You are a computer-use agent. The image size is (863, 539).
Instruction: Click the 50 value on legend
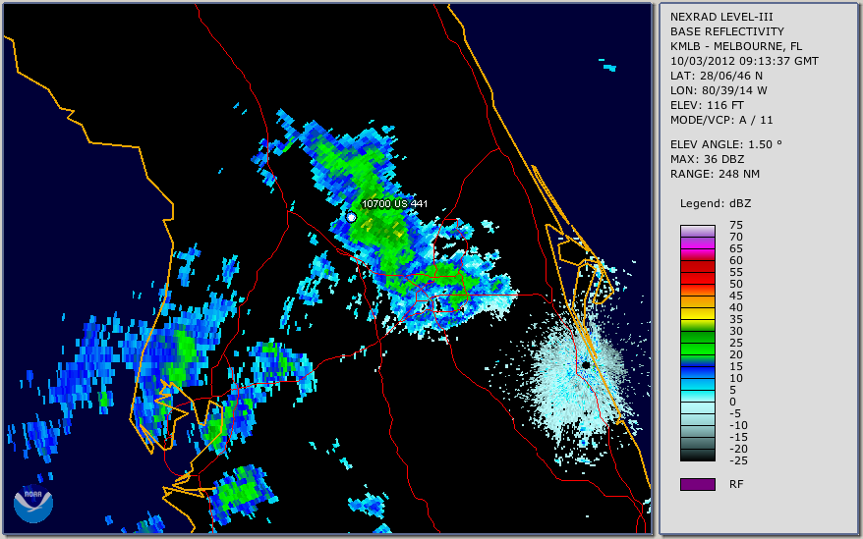[x=736, y=284]
